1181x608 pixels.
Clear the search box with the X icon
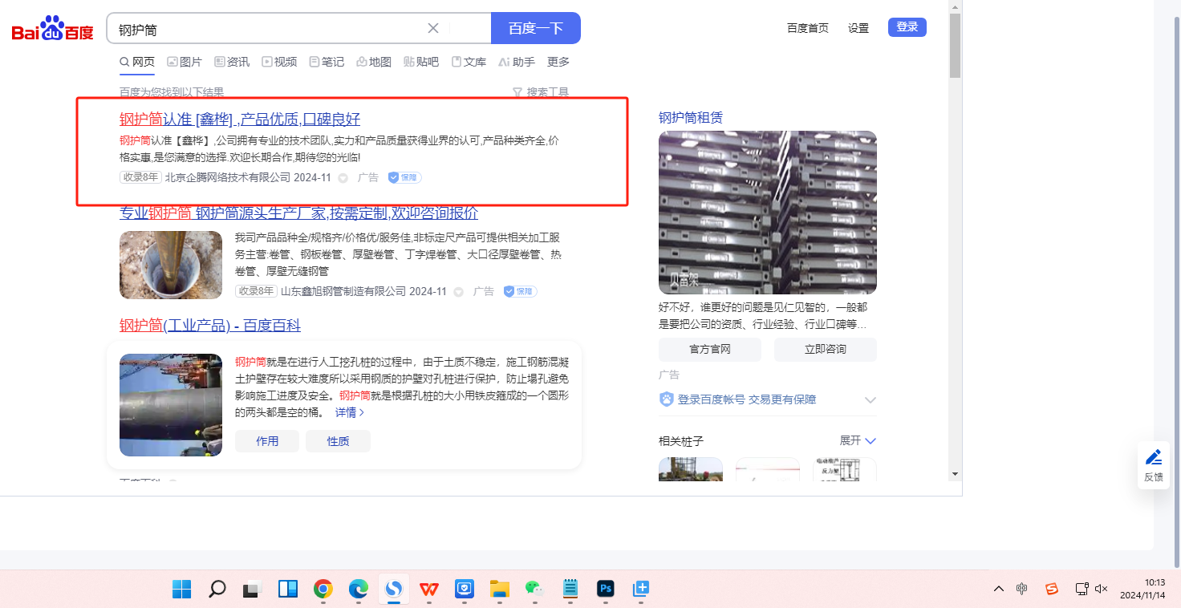click(x=433, y=28)
